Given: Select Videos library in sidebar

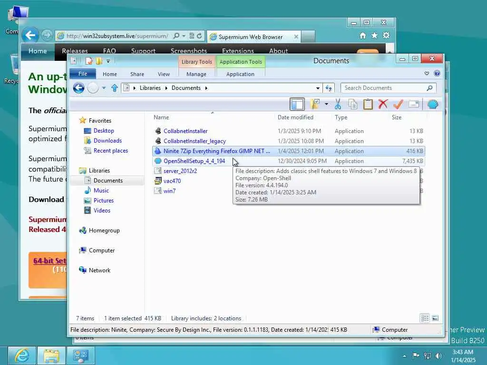Looking at the screenshot, I should (102, 211).
